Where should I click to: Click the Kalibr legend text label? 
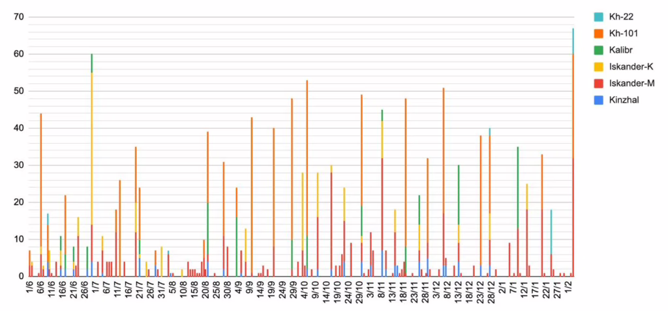(x=622, y=49)
